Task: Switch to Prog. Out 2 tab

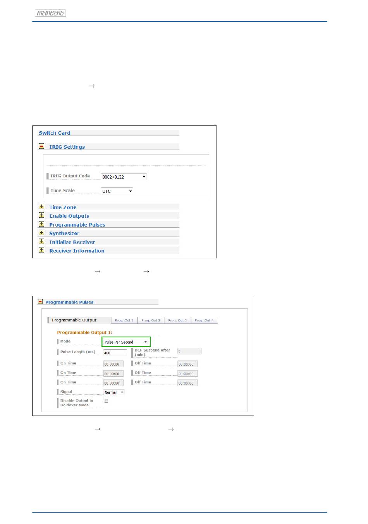Action: [x=151, y=320]
